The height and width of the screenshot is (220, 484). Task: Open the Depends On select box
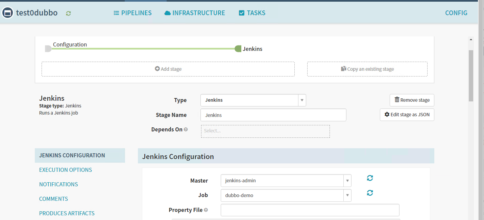[265, 131]
